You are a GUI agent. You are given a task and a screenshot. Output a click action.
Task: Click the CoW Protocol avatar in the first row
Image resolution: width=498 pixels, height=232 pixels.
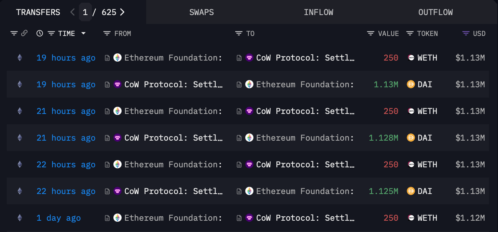click(x=249, y=57)
